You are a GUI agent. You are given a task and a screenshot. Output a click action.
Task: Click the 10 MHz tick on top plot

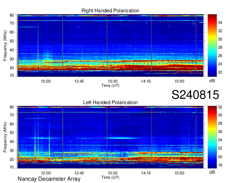click(12, 75)
